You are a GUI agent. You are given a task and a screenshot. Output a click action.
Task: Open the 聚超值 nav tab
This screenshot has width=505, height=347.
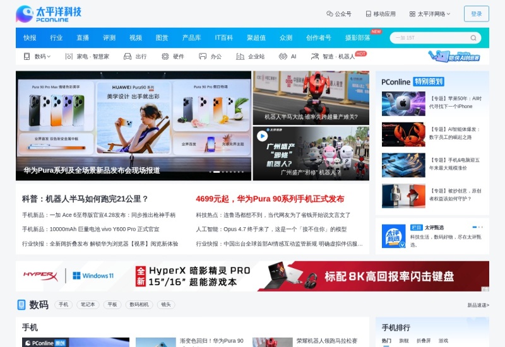point(256,38)
